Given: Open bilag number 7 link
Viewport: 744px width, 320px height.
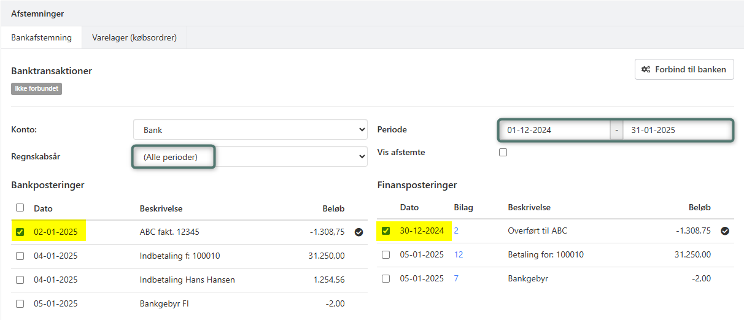Looking at the screenshot, I should coord(456,278).
